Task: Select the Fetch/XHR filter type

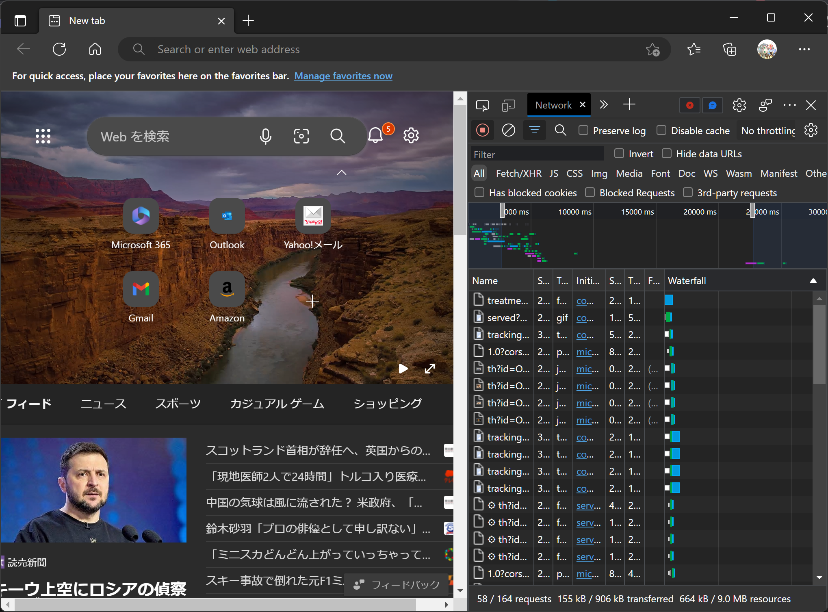Action: (x=518, y=174)
